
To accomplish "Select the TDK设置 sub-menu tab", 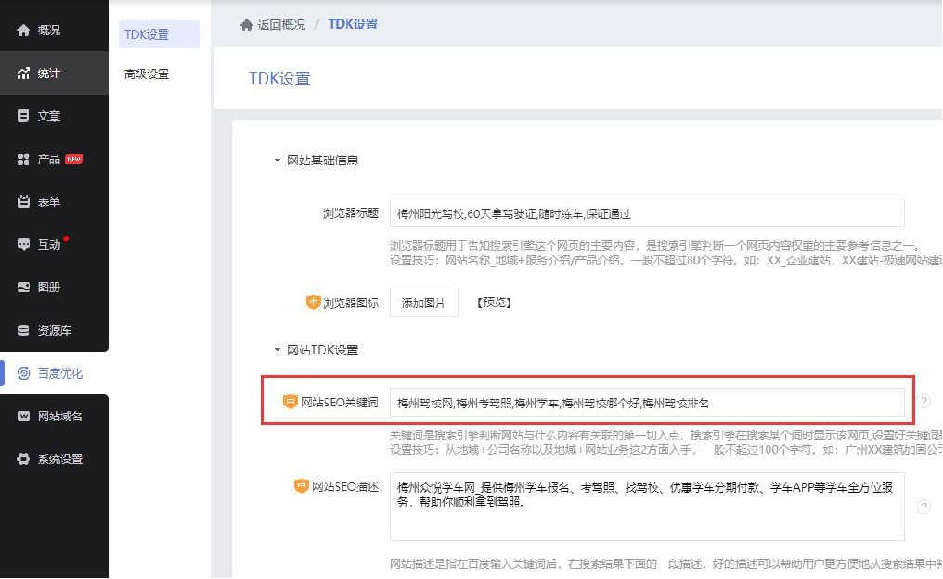I will point(160,35).
